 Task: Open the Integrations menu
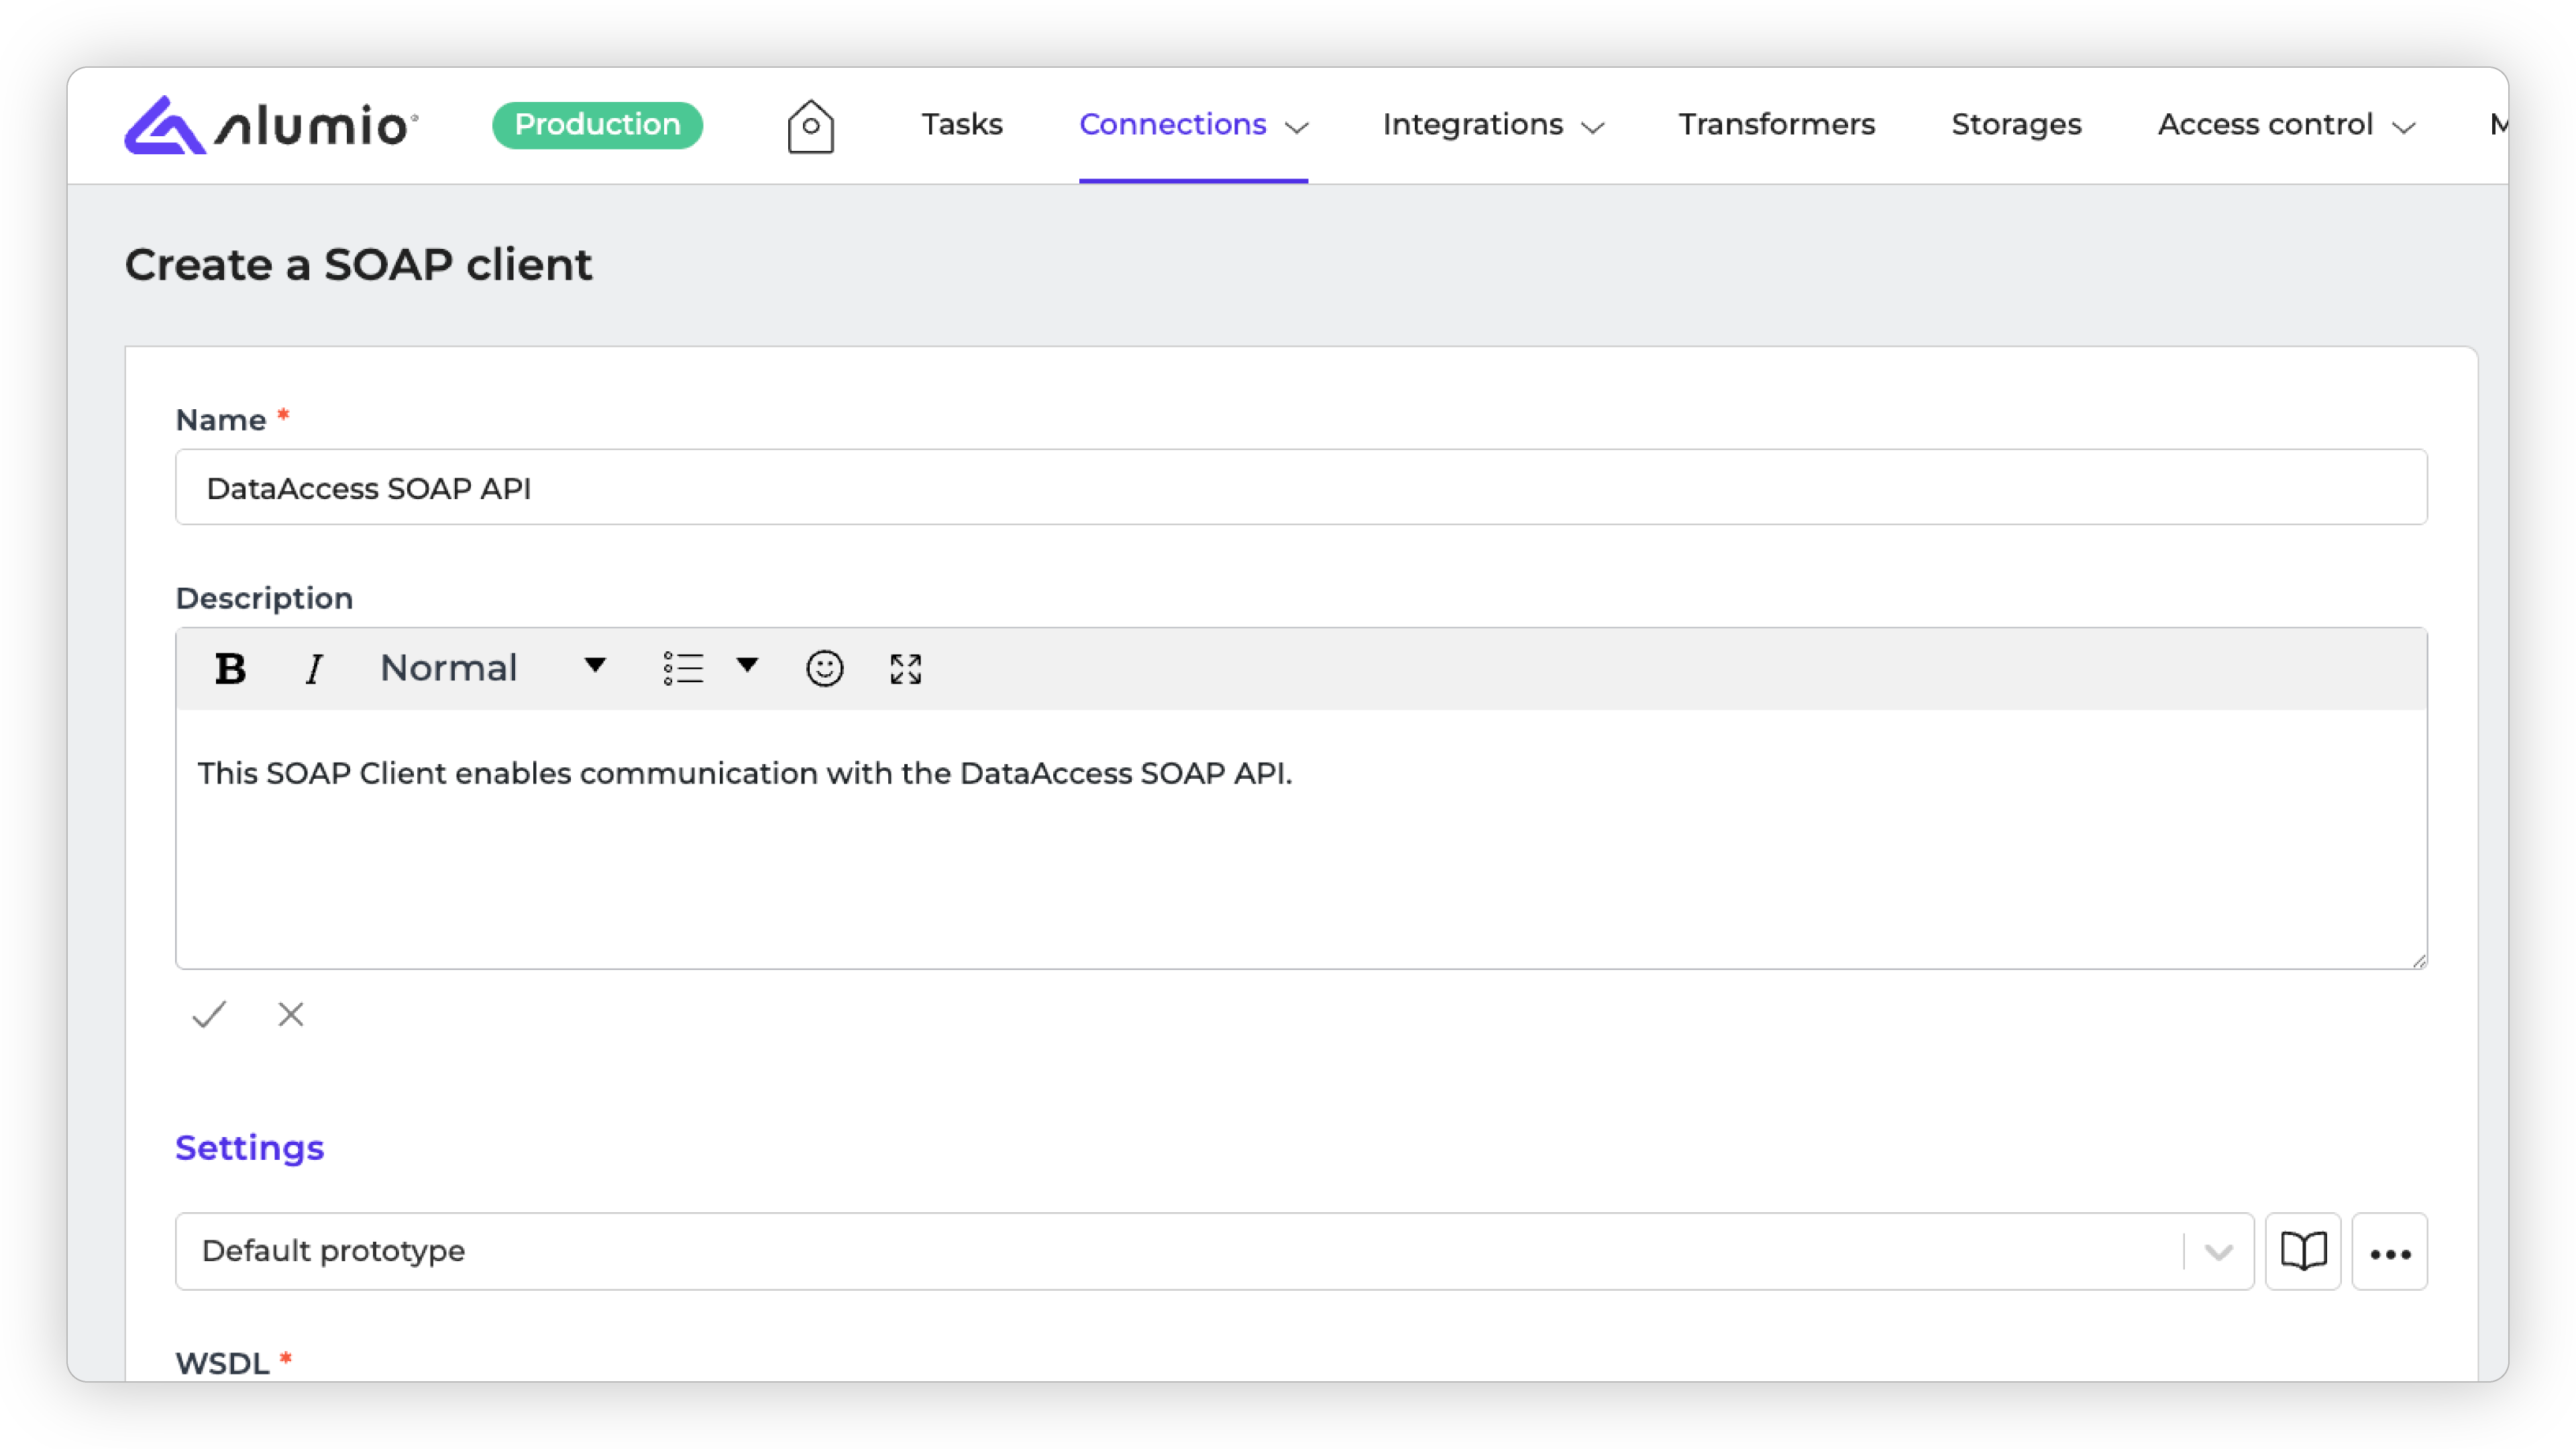click(1492, 125)
